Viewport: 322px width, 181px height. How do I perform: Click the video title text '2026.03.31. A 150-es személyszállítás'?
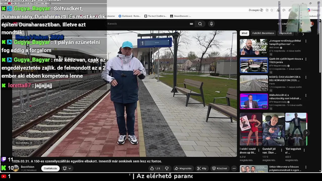pos(87,161)
